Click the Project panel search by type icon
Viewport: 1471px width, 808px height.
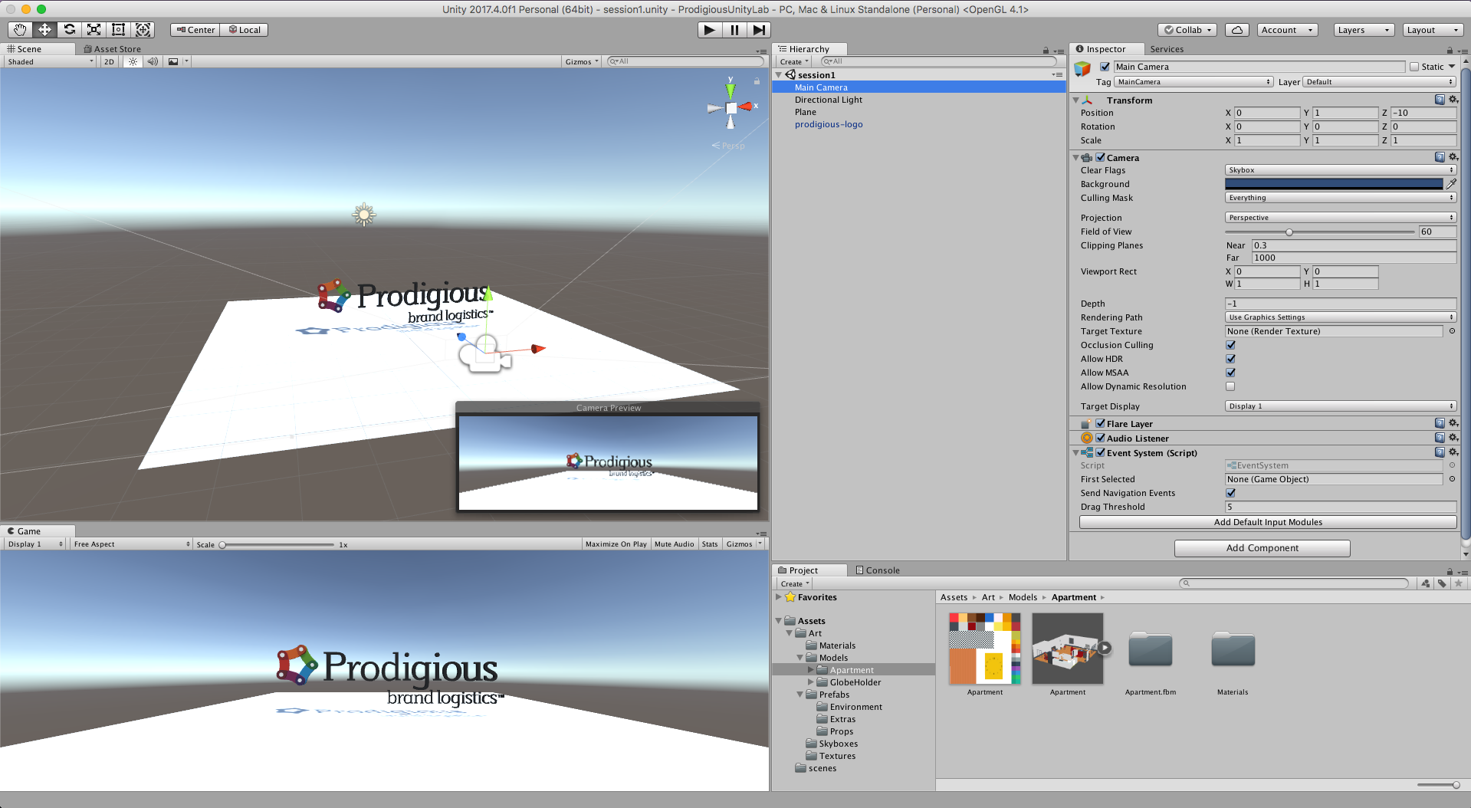(x=1425, y=583)
